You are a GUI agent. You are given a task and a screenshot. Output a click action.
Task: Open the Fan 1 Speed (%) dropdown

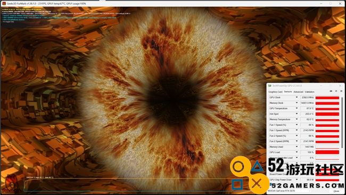pyautogui.click(x=296, y=125)
